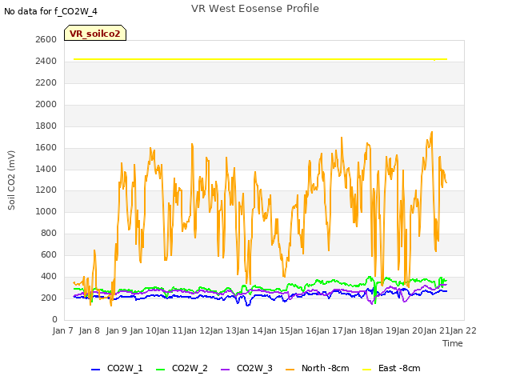Click the 2600 y-axis tick label
512x384 pixels.
click(46, 39)
